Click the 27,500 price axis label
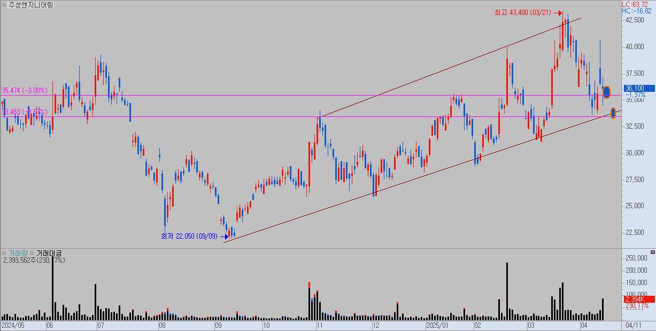 (635, 179)
